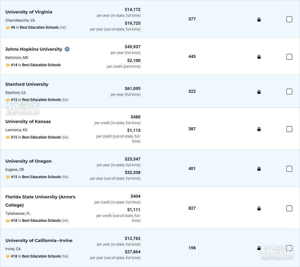Click the lock icon for Johns Hopkins University
300x267 pixels.
[259, 57]
